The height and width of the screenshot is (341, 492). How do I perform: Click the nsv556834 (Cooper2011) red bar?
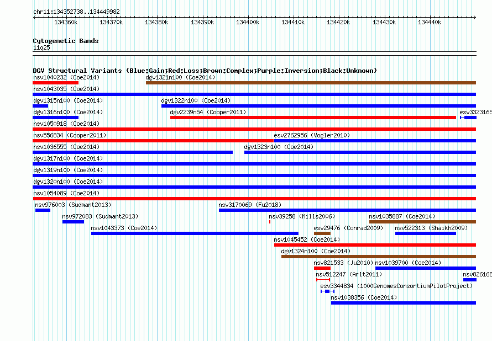153,141
